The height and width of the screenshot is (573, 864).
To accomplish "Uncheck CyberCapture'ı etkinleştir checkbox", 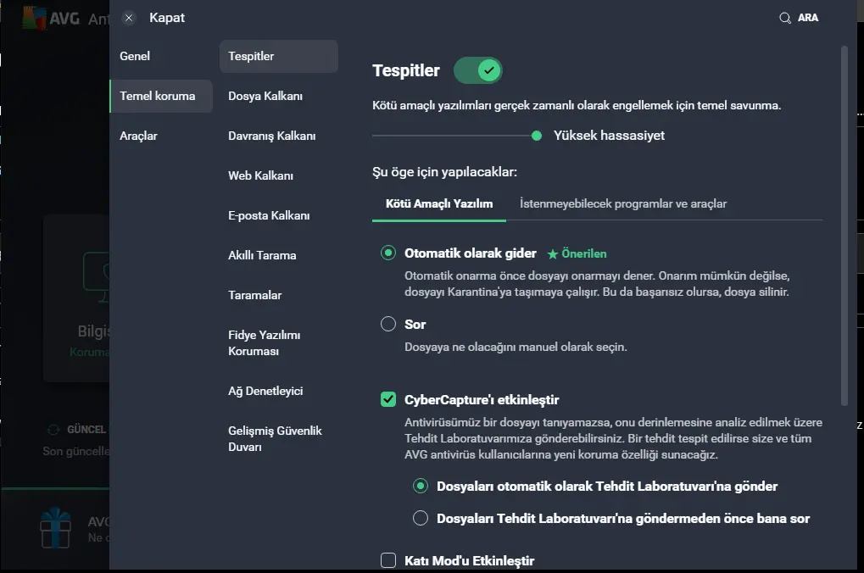I will [x=388, y=399].
